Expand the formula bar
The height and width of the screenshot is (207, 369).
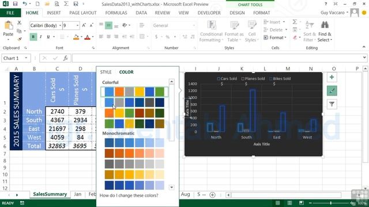[x=364, y=57]
